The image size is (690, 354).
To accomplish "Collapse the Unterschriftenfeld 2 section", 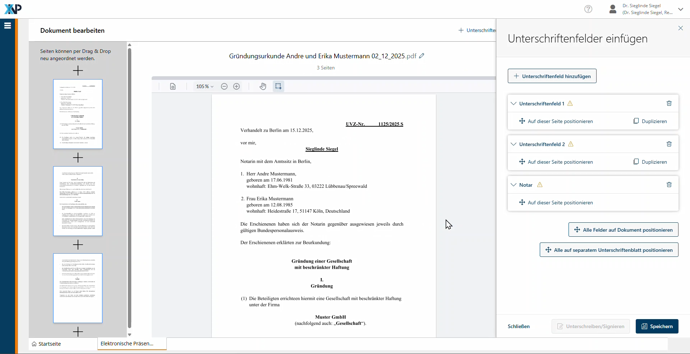I will (x=514, y=144).
